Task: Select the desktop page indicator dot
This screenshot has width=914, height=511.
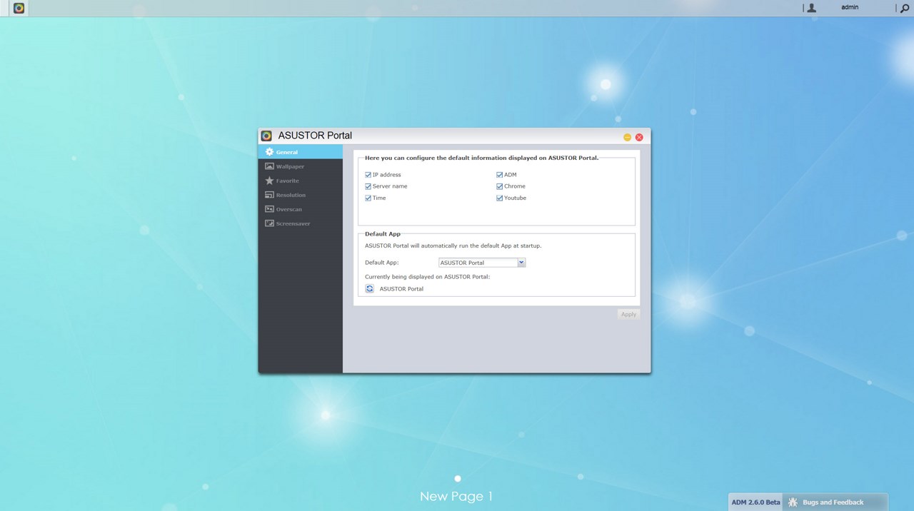Action: coord(458,479)
